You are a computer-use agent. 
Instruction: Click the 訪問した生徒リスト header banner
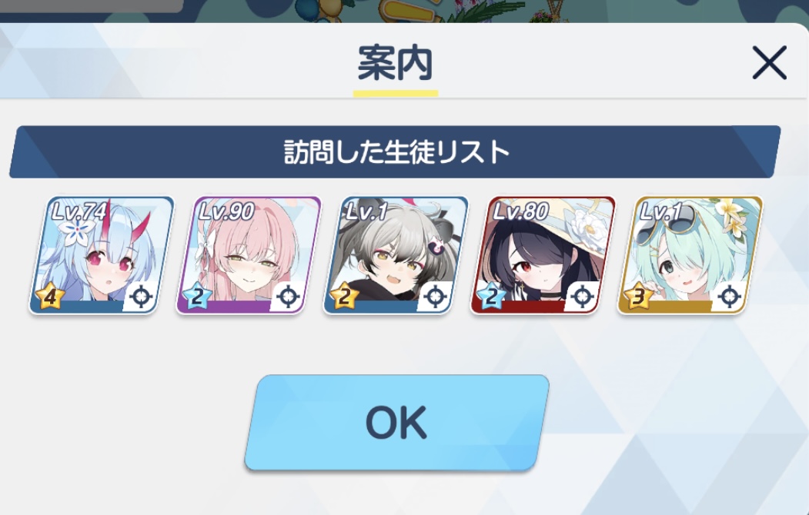click(395, 152)
